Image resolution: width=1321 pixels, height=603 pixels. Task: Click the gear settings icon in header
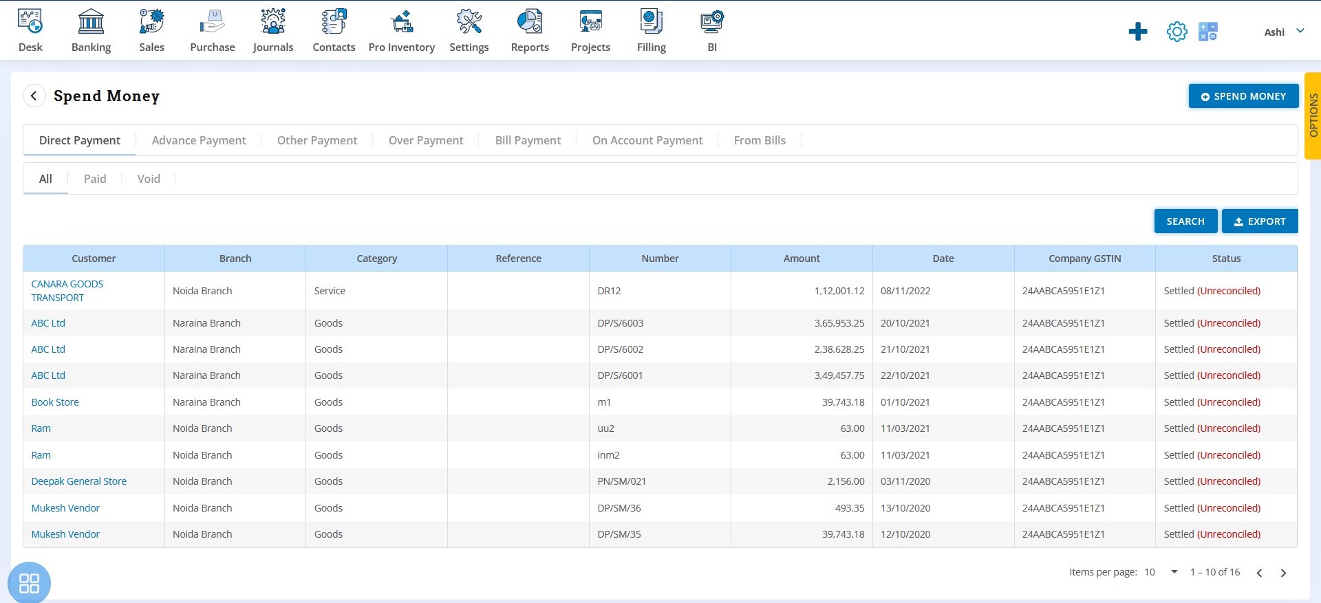(x=1177, y=32)
